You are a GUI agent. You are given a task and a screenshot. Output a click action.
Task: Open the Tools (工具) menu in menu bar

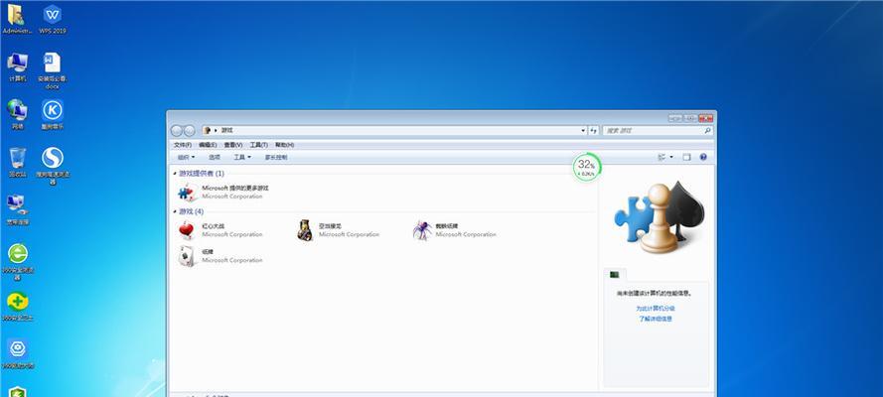[259, 145]
